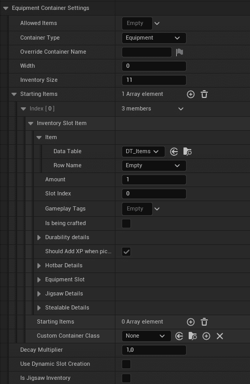Select the Decay Multiplier label

point(42,350)
